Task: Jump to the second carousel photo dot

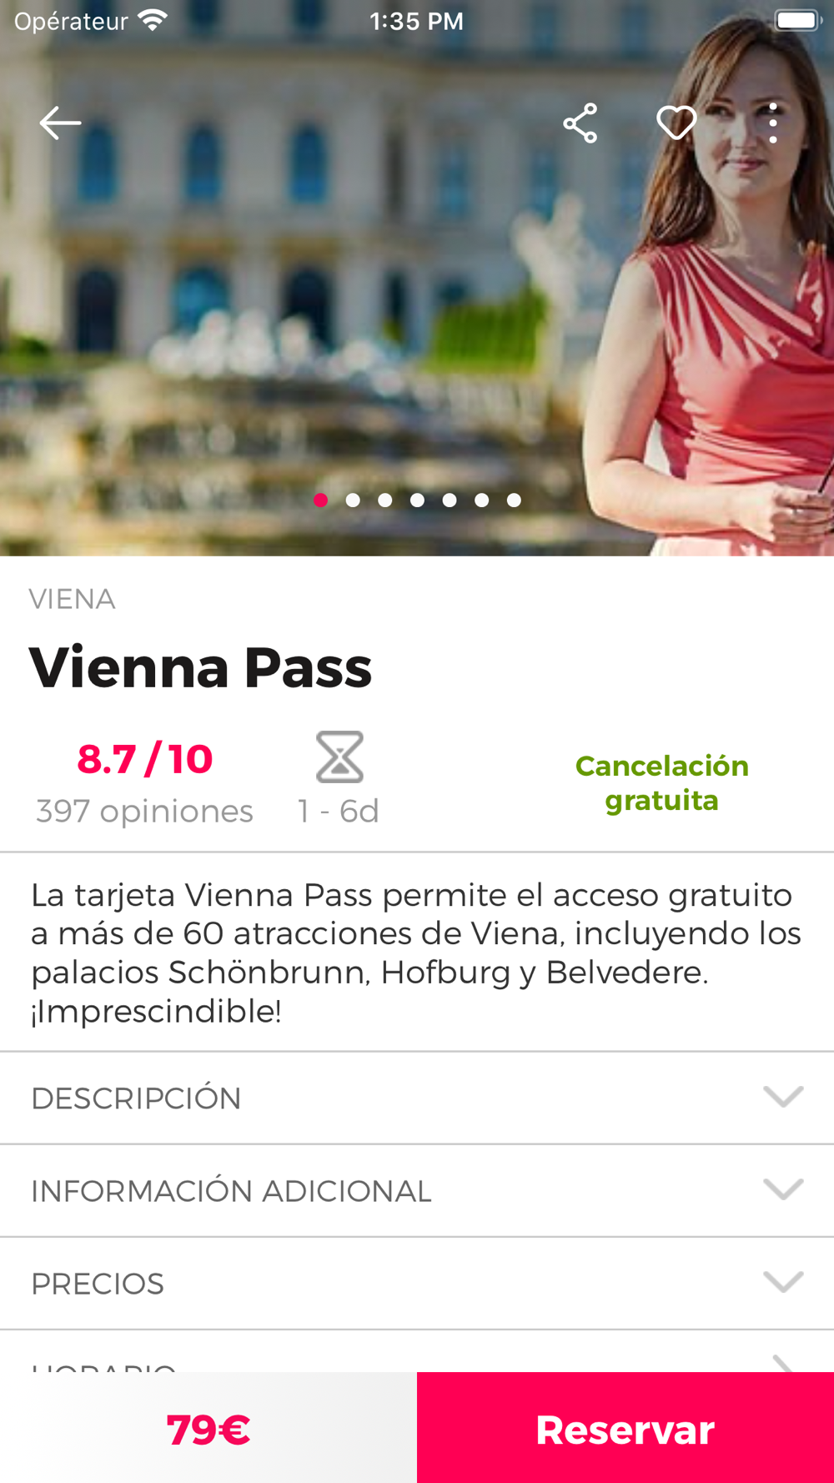Action: click(x=353, y=500)
